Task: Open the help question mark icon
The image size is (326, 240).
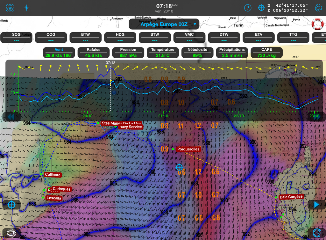Action: point(248,8)
